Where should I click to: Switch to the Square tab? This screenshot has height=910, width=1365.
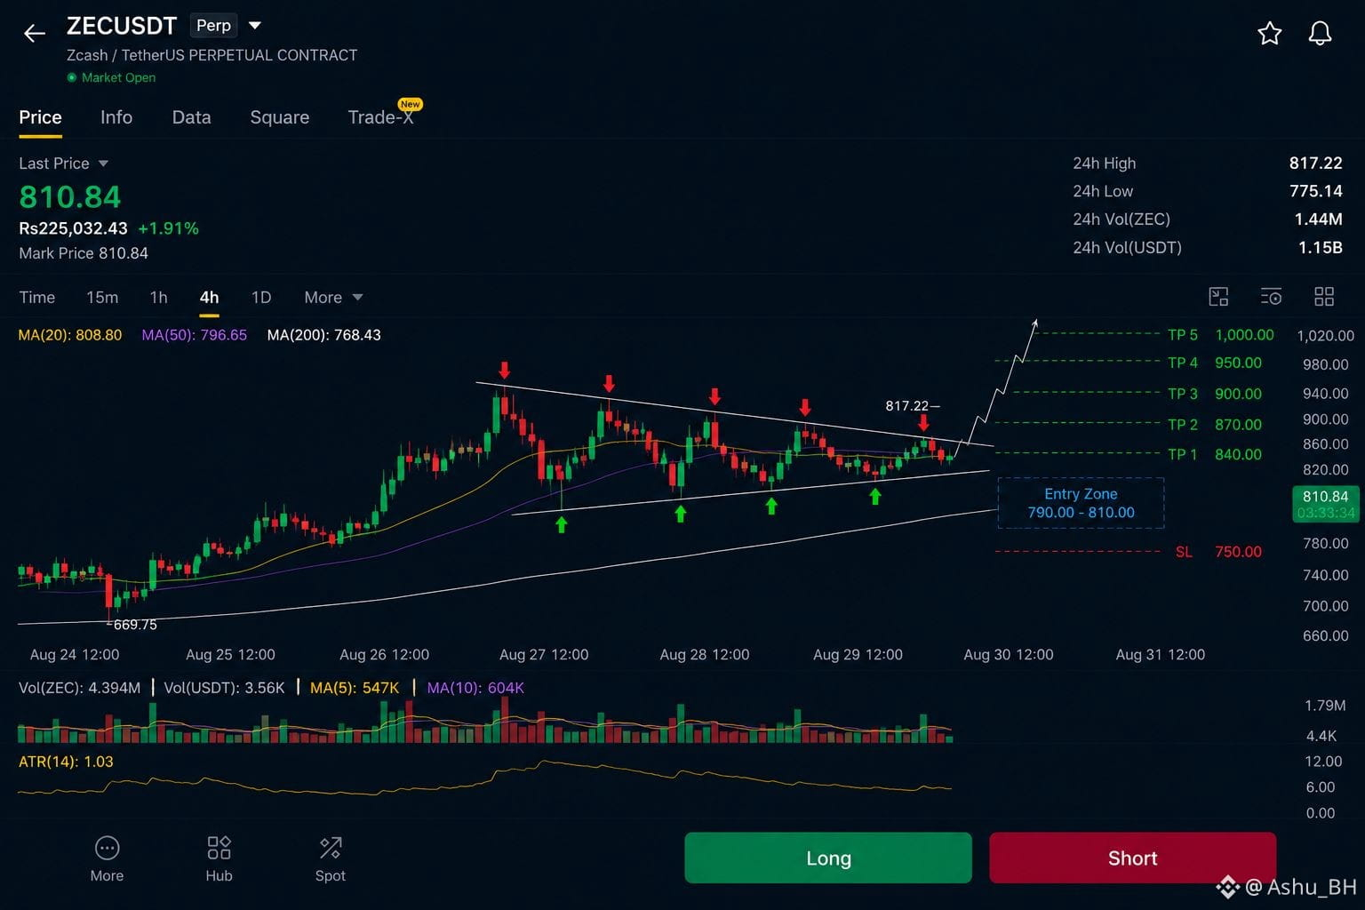(279, 117)
